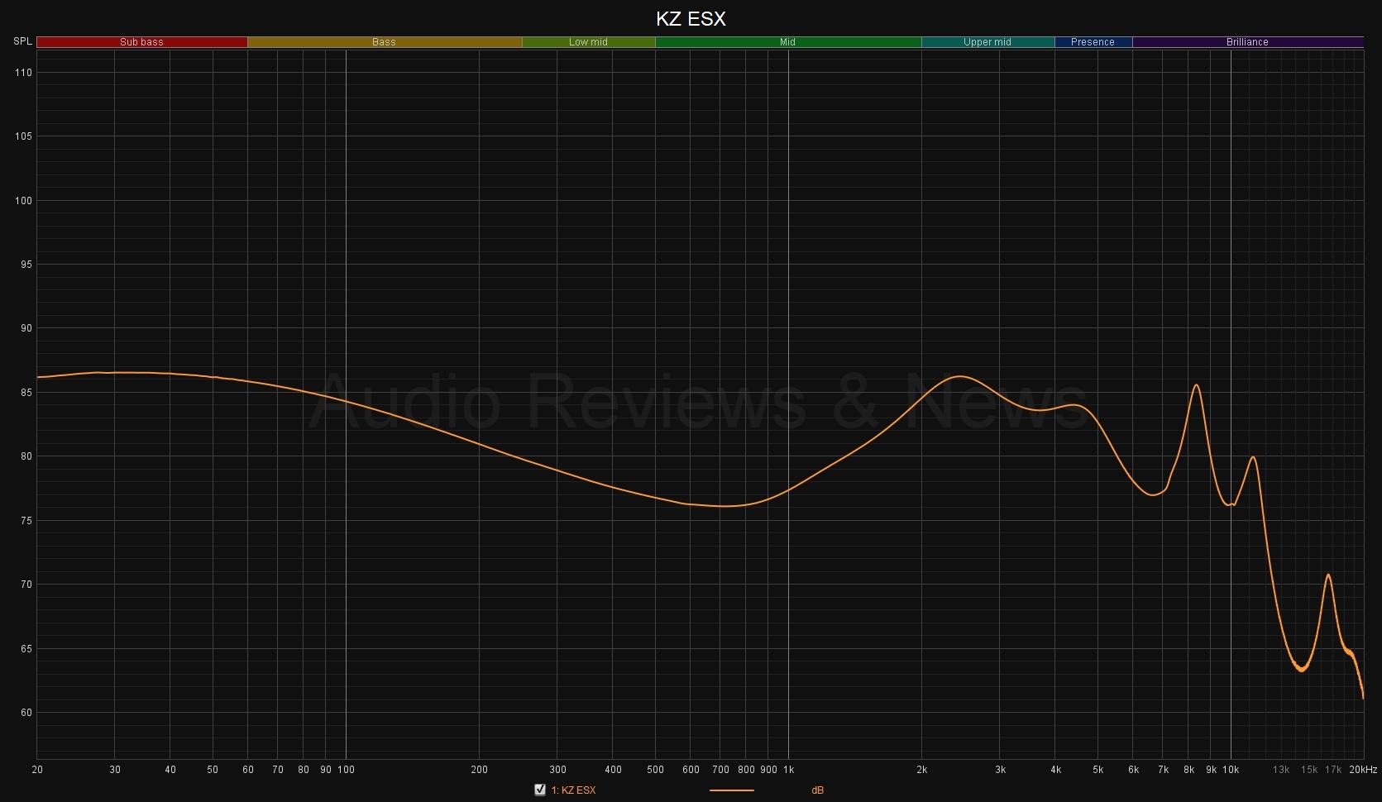Select the Presence band bar

tap(1093, 42)
